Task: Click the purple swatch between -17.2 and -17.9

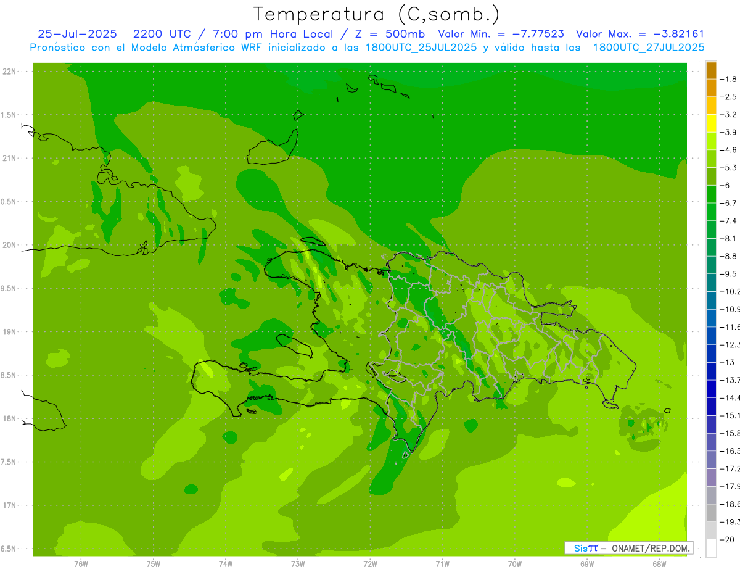Action: tap(711, 478)
